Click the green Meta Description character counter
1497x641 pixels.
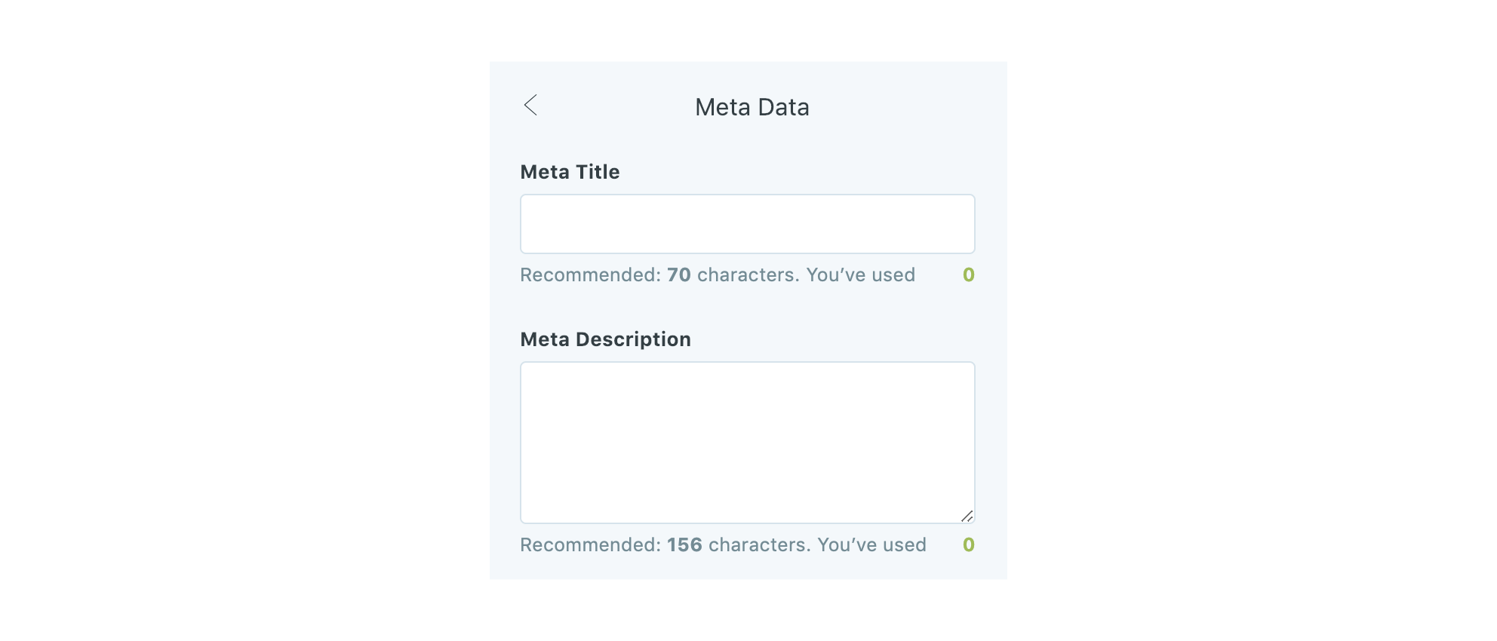pyautogui.click(x=968, y=545)
